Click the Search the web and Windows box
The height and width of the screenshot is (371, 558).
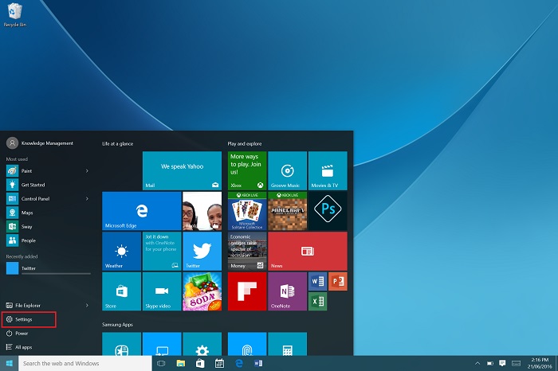[x=85, y=363]
